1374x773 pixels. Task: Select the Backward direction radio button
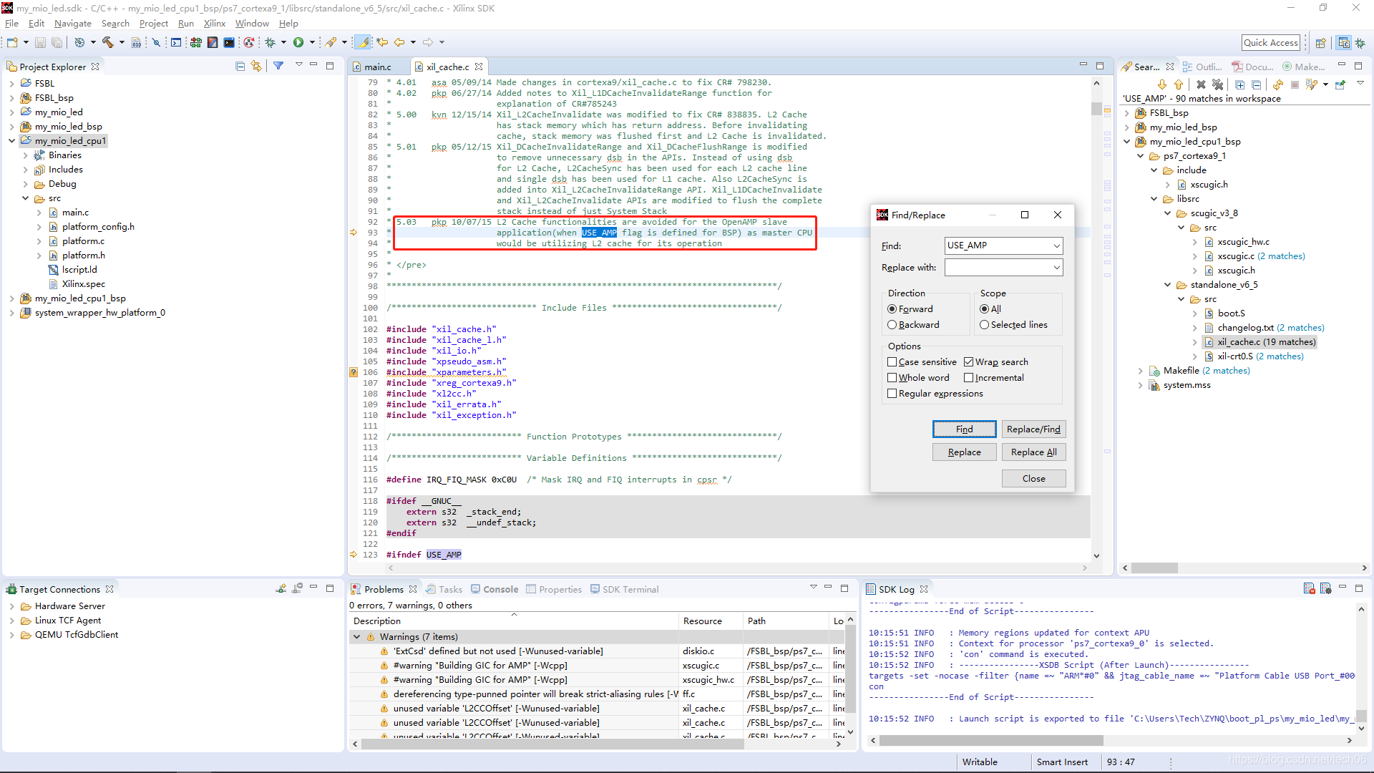pyautogui.click(x=892, y=325)
